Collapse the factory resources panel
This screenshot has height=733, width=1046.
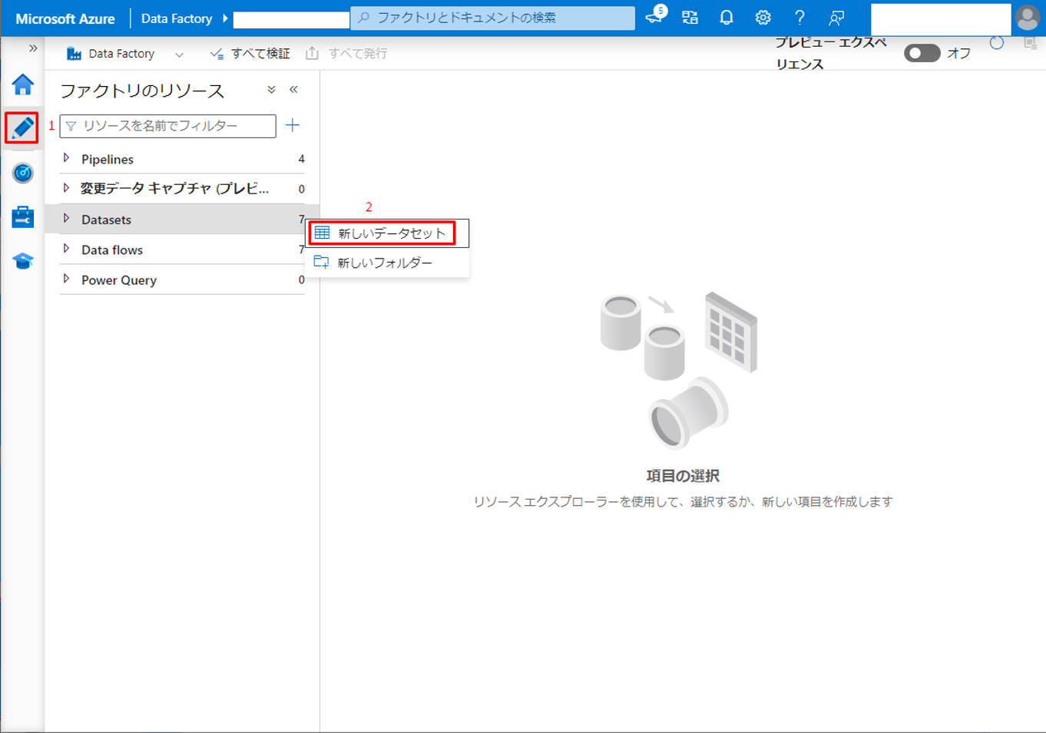coord(293,90)
